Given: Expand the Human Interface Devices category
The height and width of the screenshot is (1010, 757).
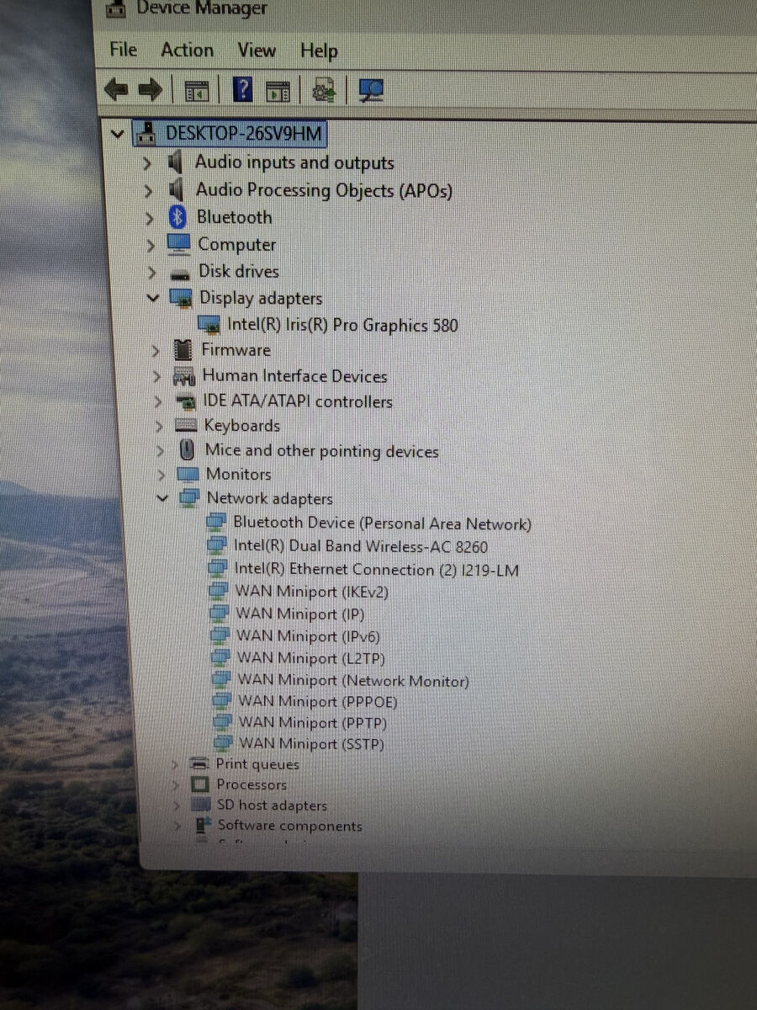Looking at the screenshot, I should (156, 376).
